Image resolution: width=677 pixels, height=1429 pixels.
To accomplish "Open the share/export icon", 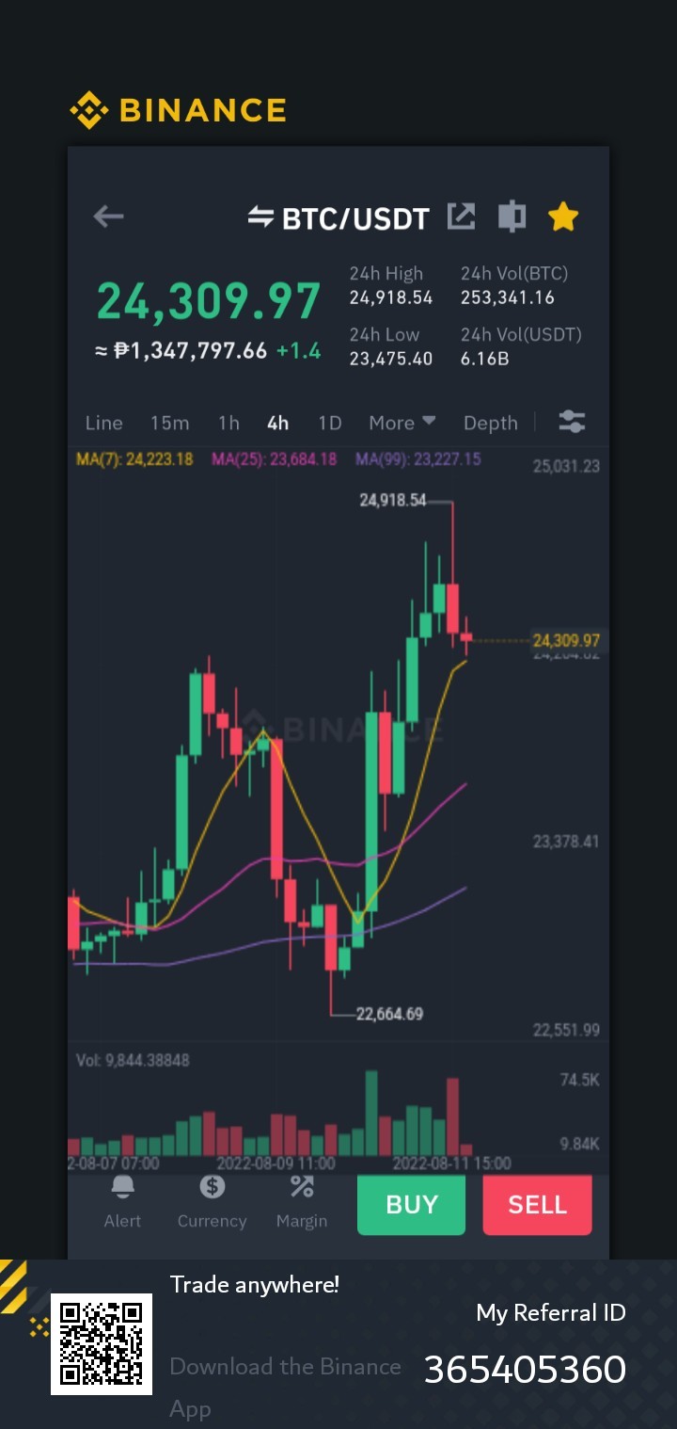I will point(461,217).
